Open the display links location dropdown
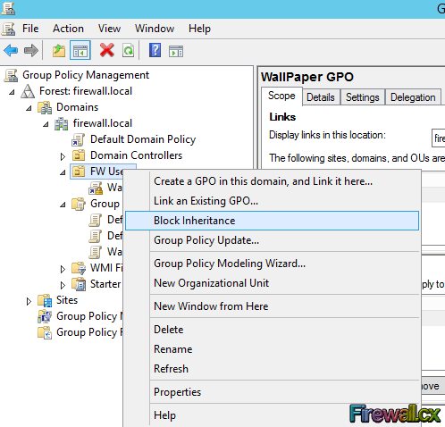 pyautogui.click(x=439, y=138)
